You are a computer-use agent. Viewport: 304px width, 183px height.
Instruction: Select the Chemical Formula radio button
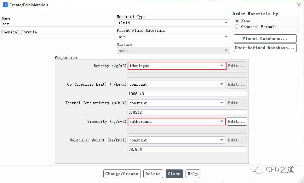coord(237,27)
